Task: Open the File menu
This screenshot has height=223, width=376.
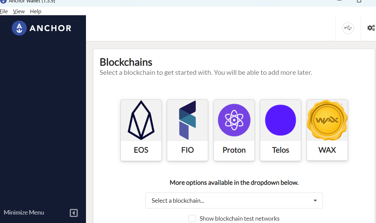Action: [x=4, y=11]
